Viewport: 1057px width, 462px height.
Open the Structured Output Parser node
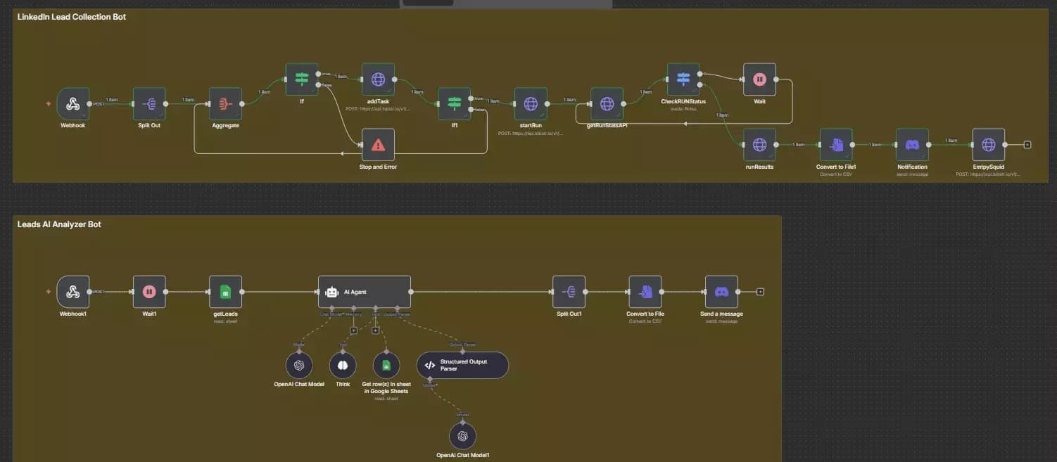[x=462, y=365]
